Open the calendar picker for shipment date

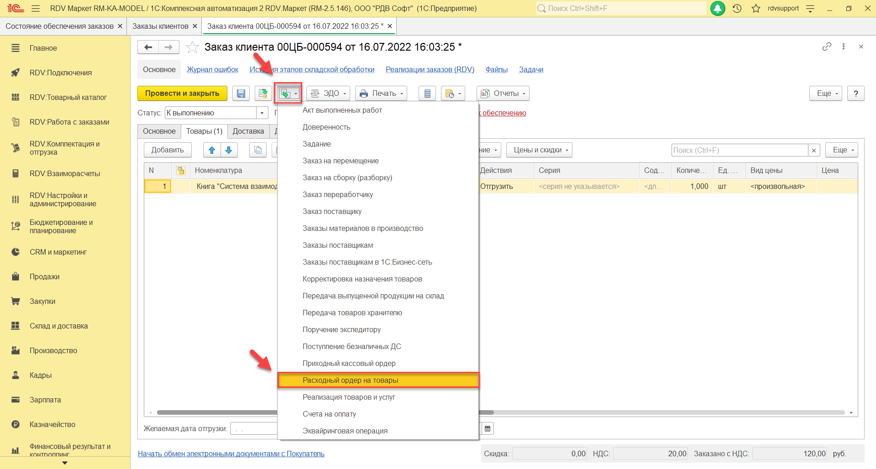(x=488, y=429)
